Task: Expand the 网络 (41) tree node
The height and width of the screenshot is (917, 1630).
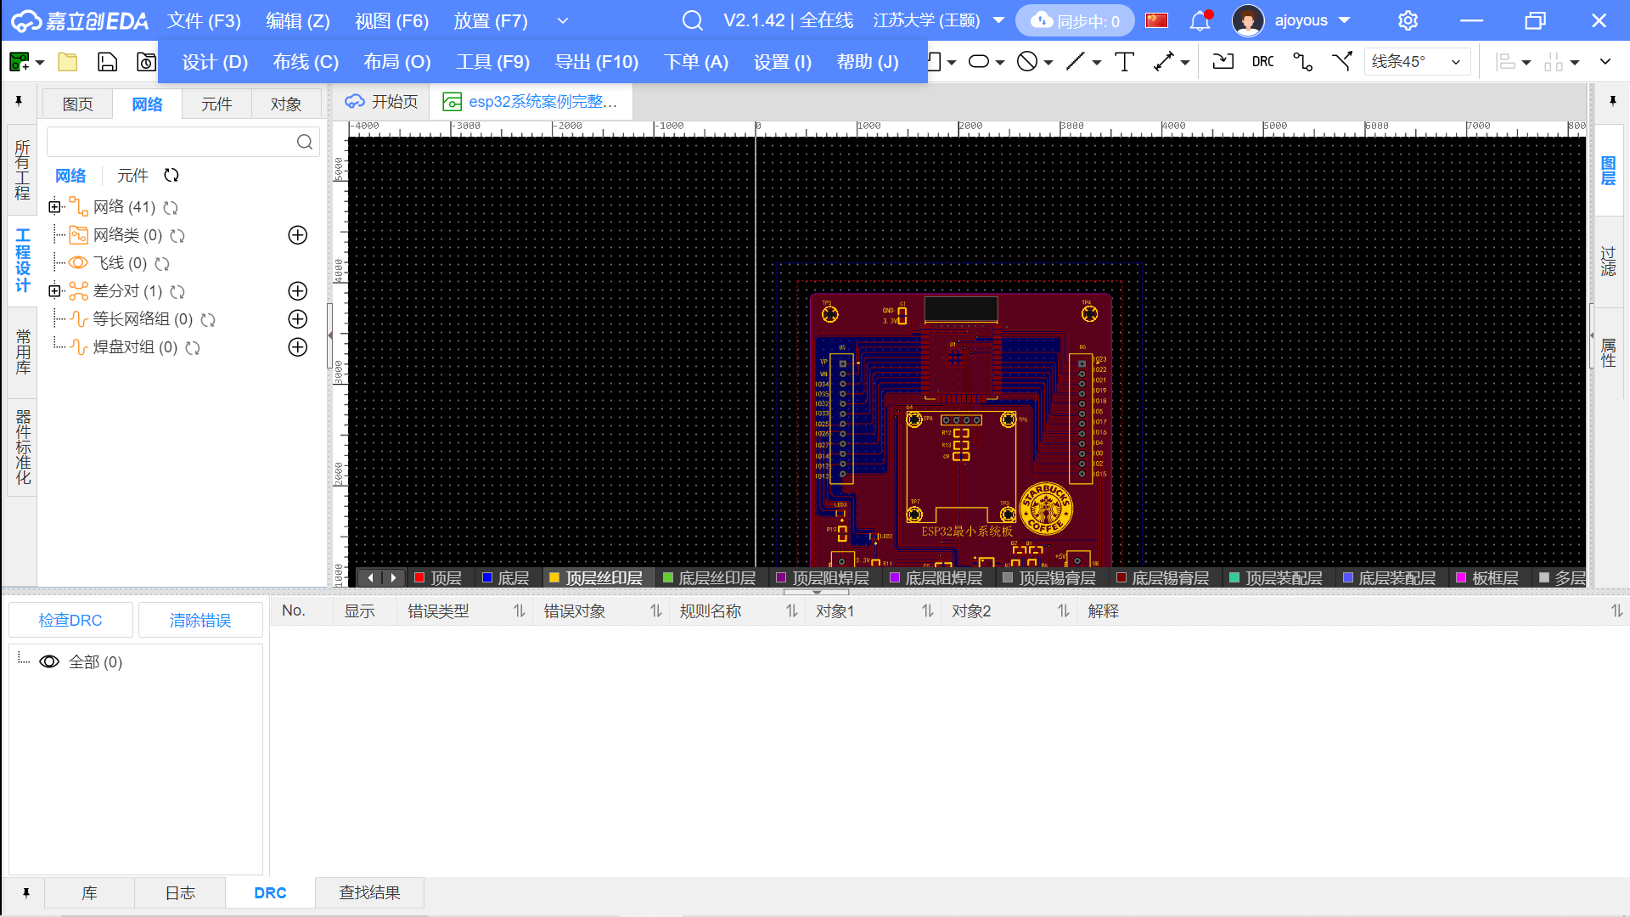Action: pos(55,207)
